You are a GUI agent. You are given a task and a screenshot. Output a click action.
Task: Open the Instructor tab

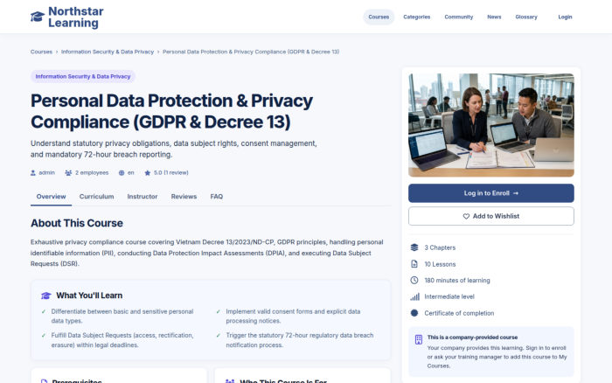[142, 197]
